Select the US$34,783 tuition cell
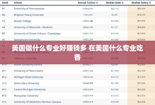 pyautogui.click(x=88, y=27)
